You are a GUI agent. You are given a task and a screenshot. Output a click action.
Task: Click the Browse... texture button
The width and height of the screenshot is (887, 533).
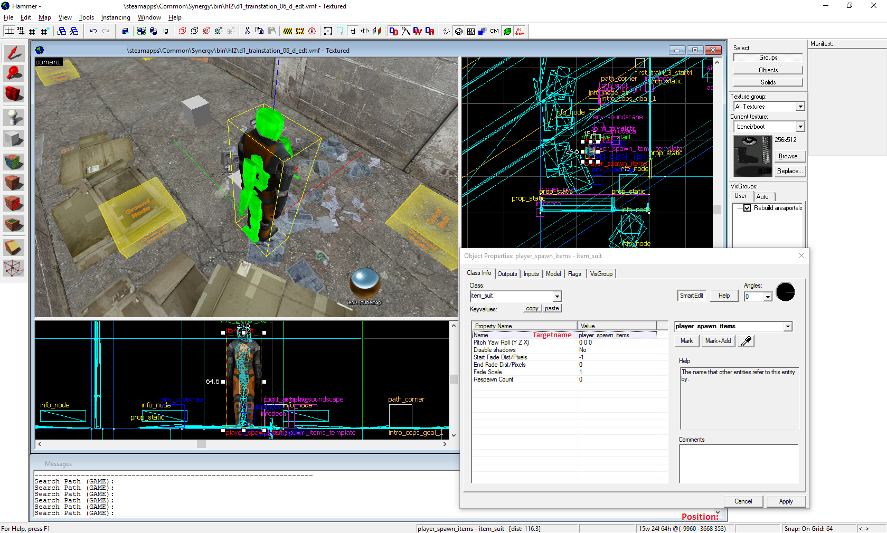790,156
